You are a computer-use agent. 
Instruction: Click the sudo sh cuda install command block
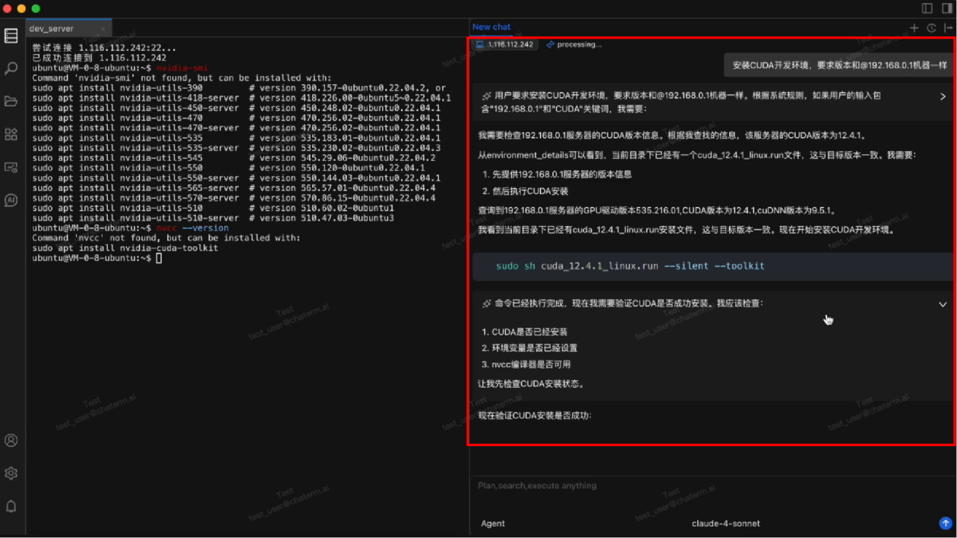point(712,266)
